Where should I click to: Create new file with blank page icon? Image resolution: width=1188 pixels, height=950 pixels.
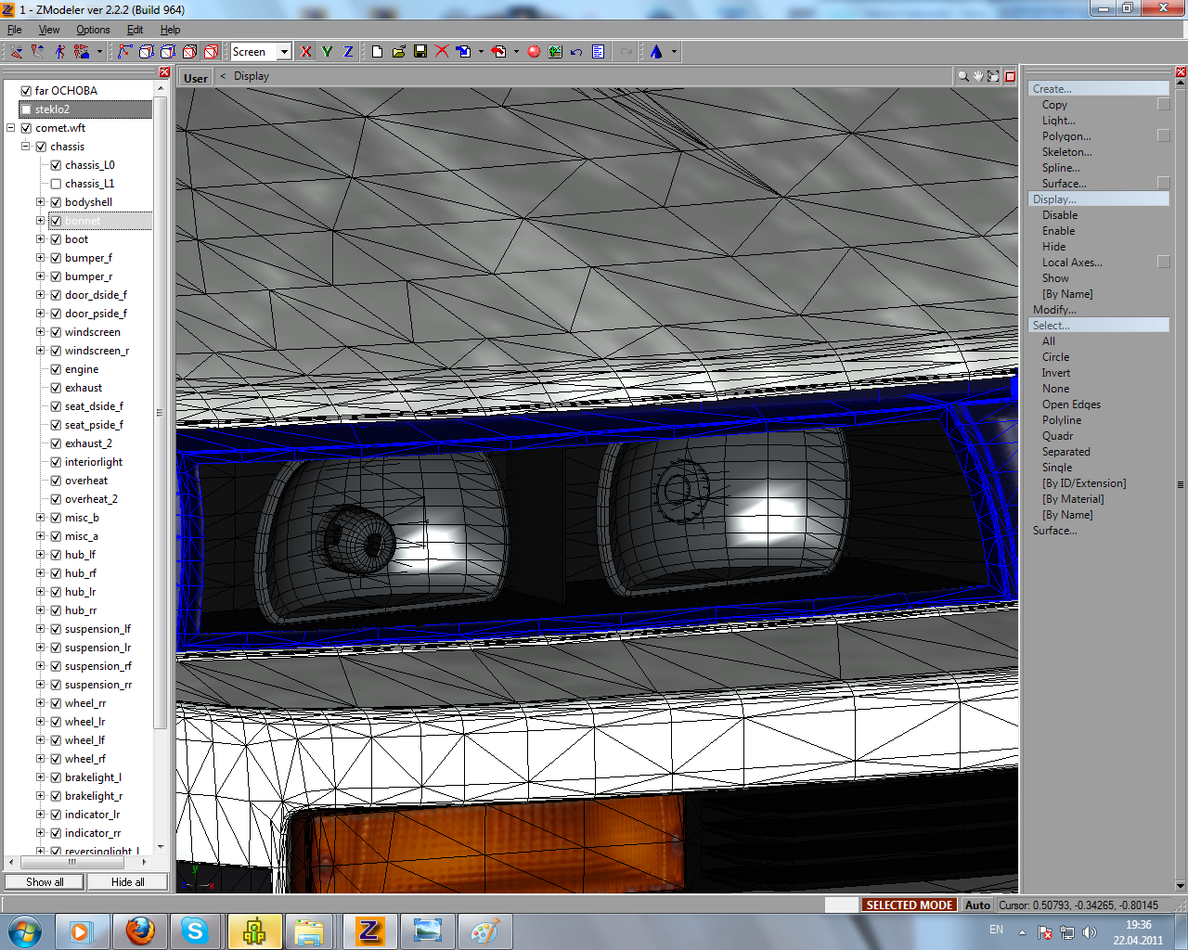(377, 52)
